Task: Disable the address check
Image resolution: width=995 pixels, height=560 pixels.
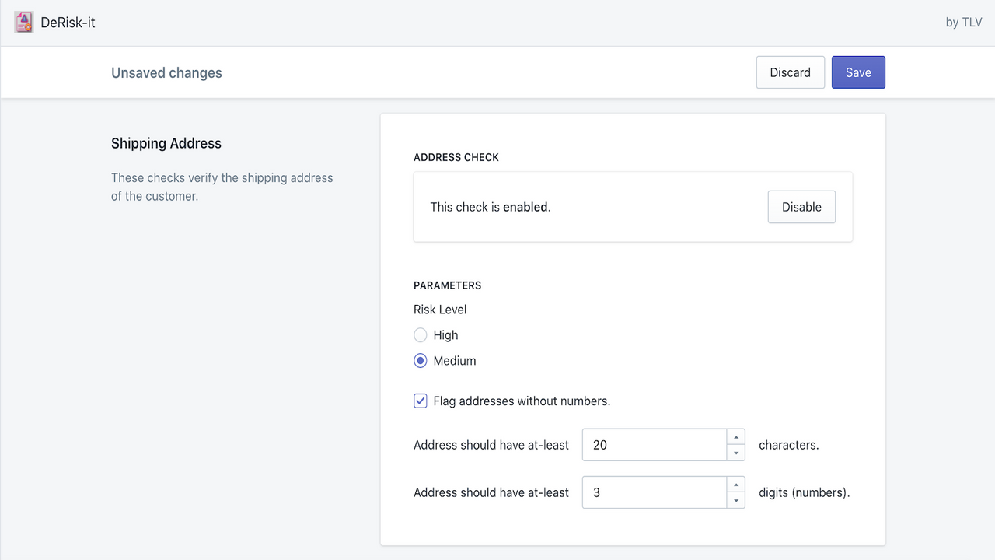Action: click(801, 207)
